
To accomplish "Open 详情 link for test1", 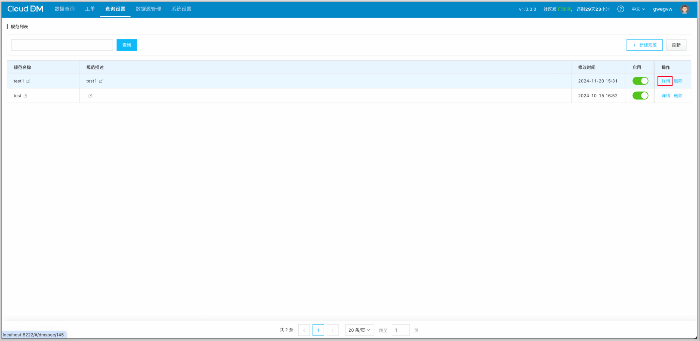I will pyautogui.click(x=666, y=81).
